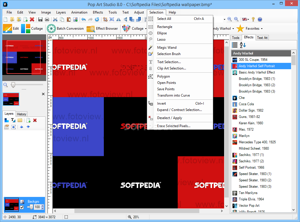Click the Crop tool icon
300x222 pixels.
tap(105, 19)
